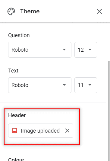Viewport: 110px width, 161px height.
Task: Remove the uploaded header image
Action: pos(67,130)
